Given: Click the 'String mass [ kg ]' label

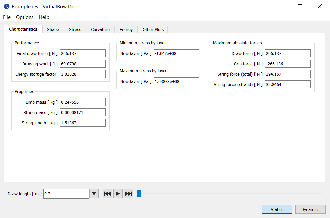Looking at the screenshot, I should pyautogui.click(x=40, y=112).
